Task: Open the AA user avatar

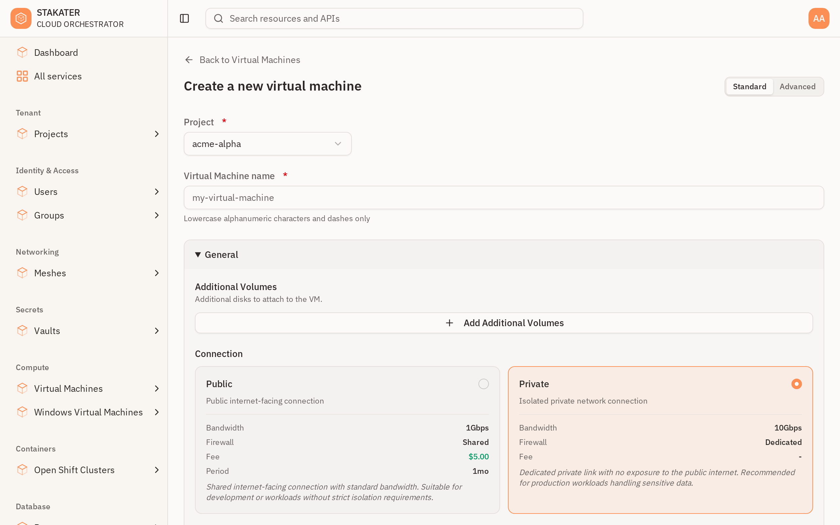Action: coord(818,18)
